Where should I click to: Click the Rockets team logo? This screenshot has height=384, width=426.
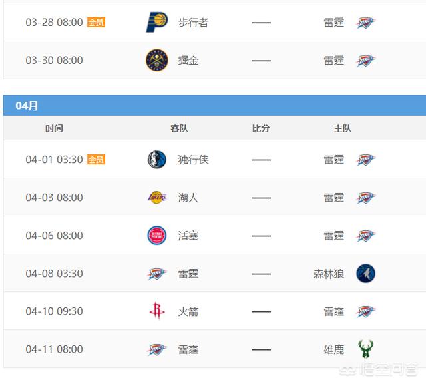[157, 311]
